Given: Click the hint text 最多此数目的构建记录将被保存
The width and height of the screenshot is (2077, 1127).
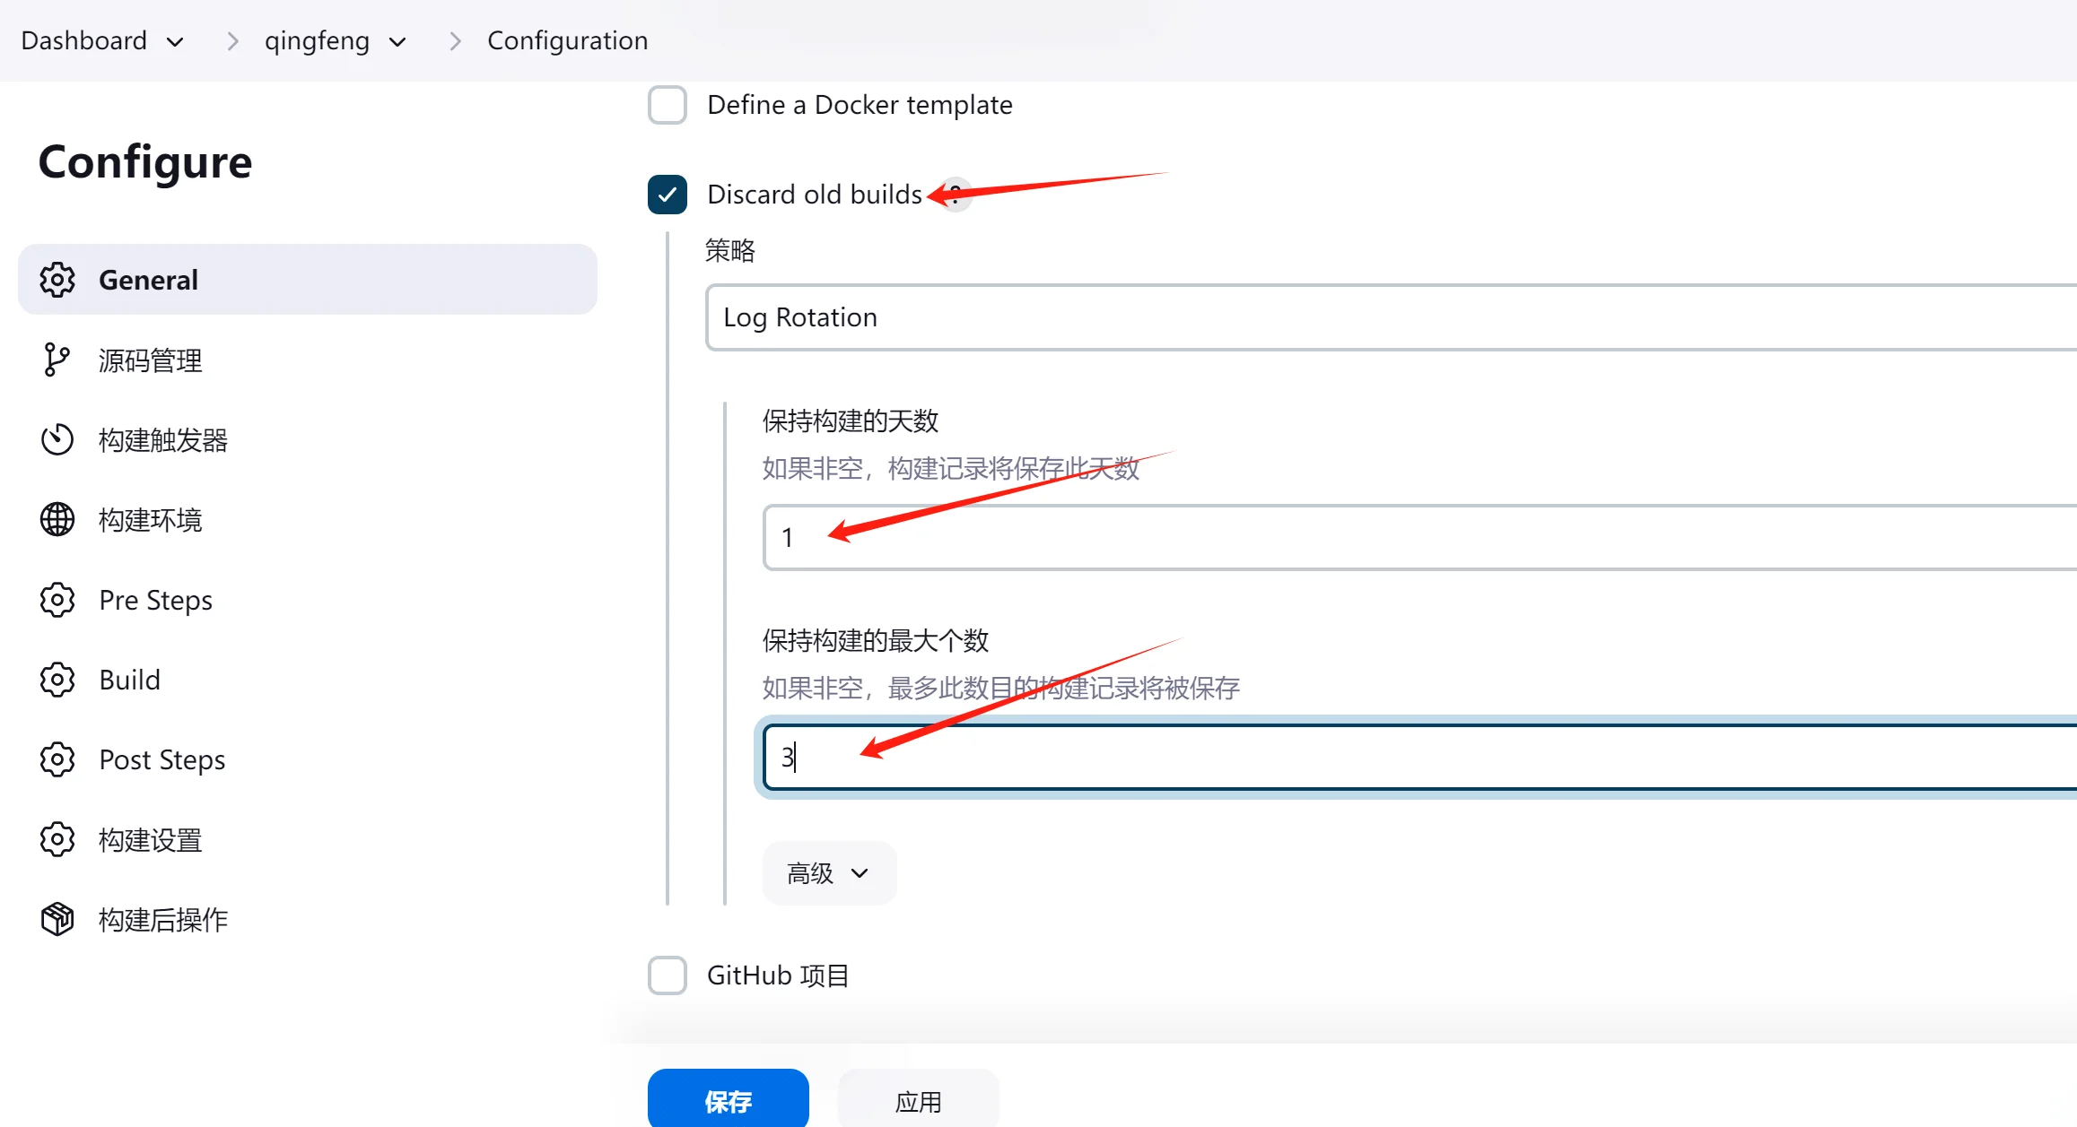Looking at the screenshot, I should click(1064, 688).
